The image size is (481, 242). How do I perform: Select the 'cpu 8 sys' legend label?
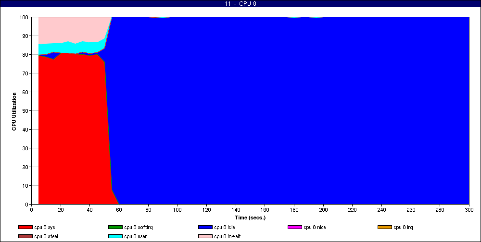click(45, 227)
